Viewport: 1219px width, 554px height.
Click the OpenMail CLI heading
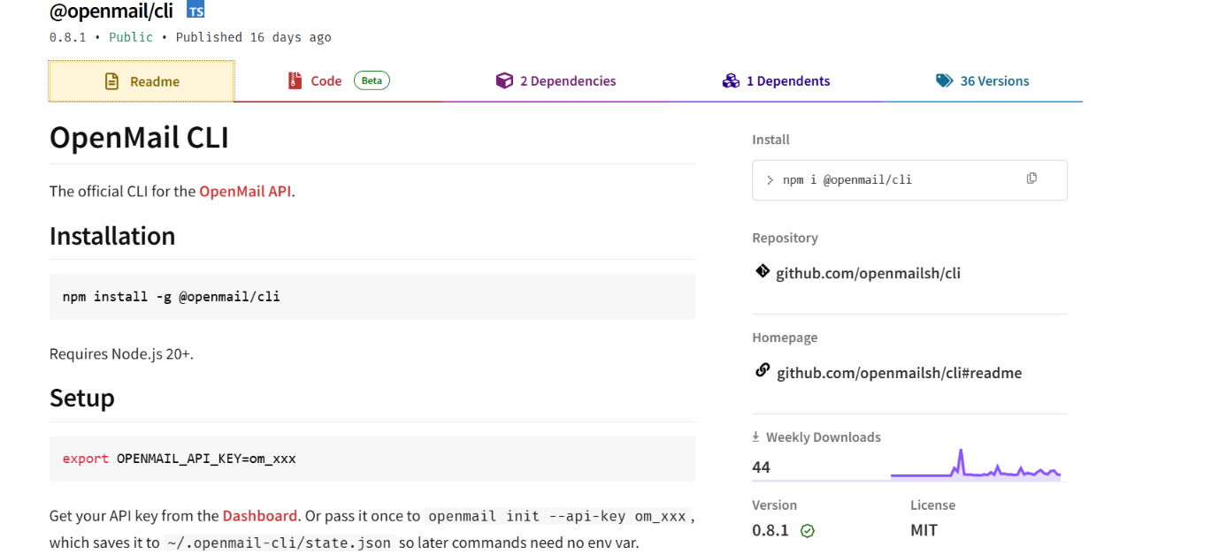[139, 137]
